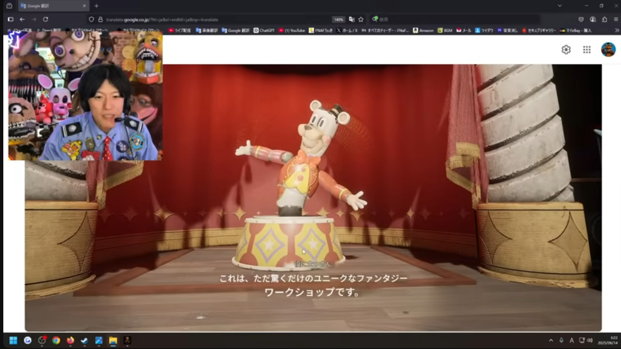
Task: Toggle the browser sidebar button
Action: (10, 19)
